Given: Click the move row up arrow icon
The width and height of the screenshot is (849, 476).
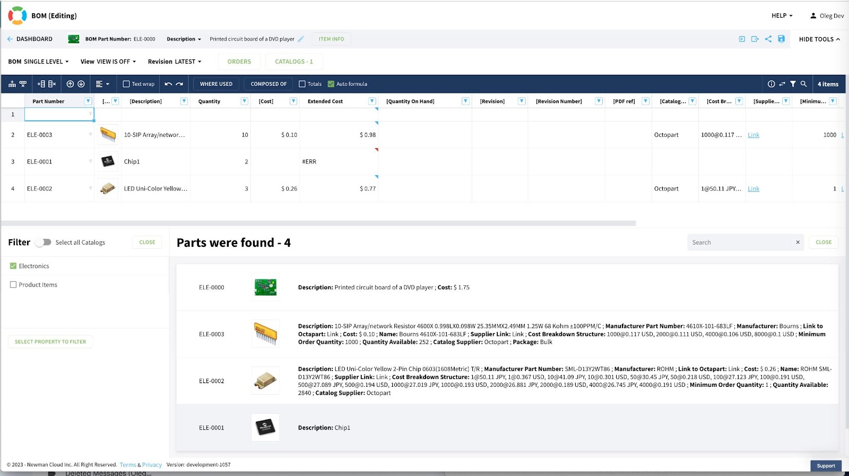Looking at the screenshot, I should 70,84.
